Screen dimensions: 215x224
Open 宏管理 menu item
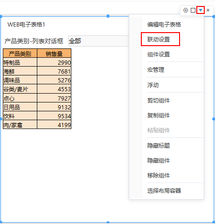tap(156, 70)
